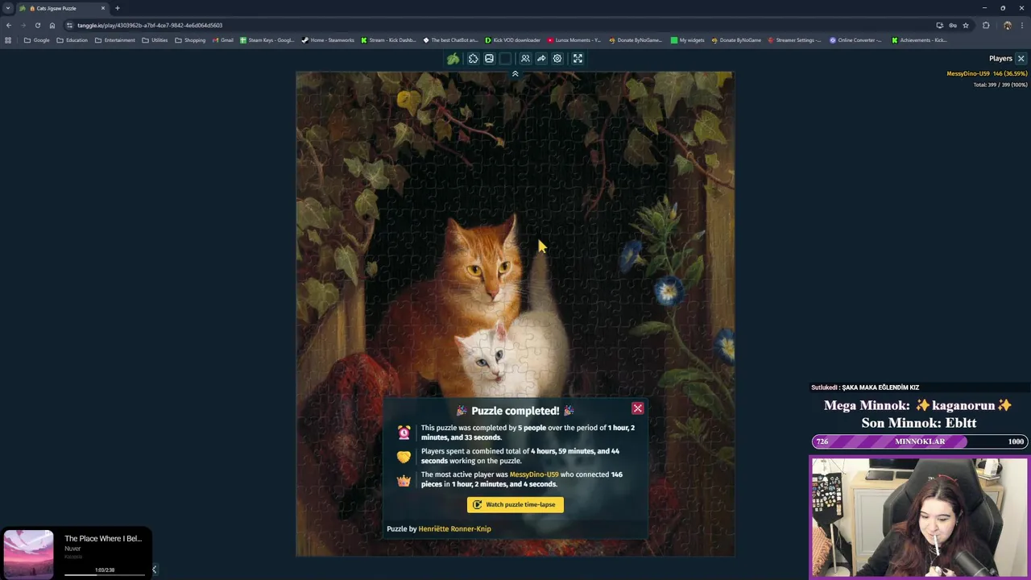Click the streamer webcam overlay

pyautogui.click(x=919, y=517)
